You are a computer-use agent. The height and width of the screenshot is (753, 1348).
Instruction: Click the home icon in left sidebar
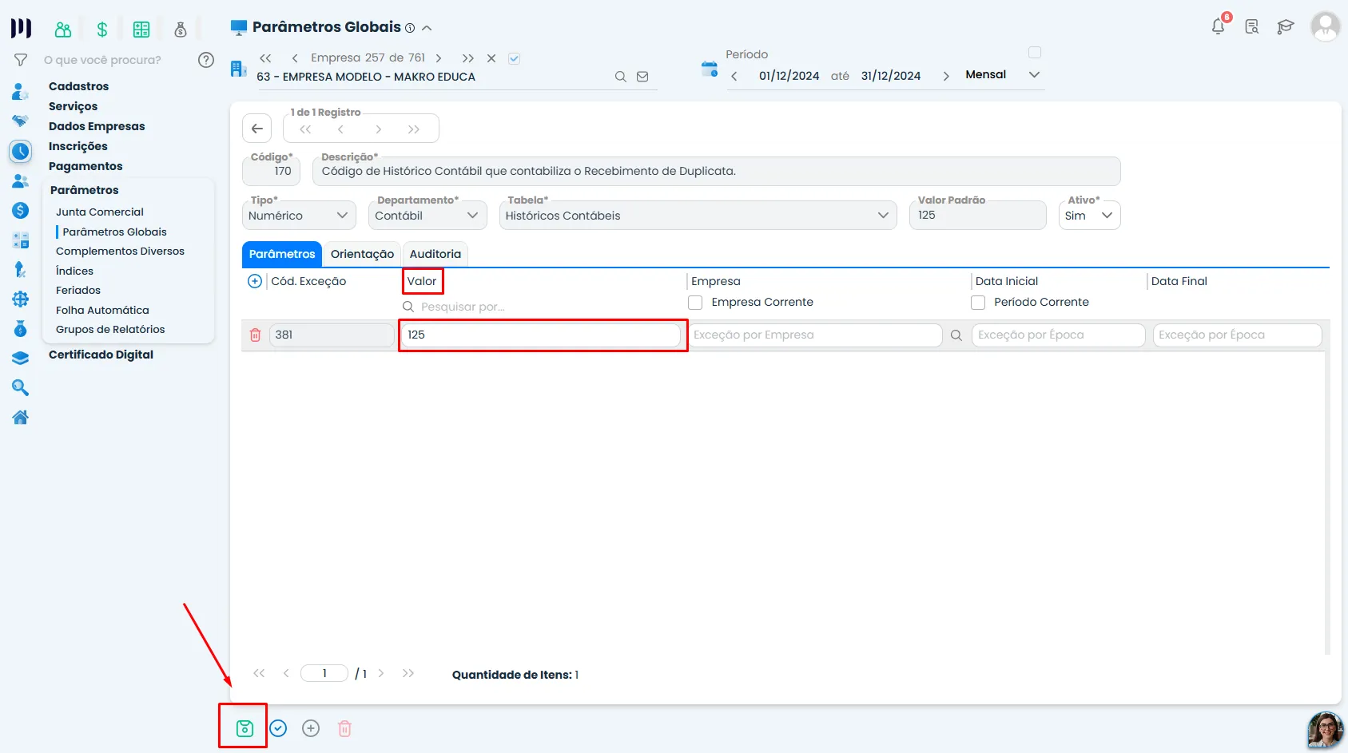(x=21, y=417)
